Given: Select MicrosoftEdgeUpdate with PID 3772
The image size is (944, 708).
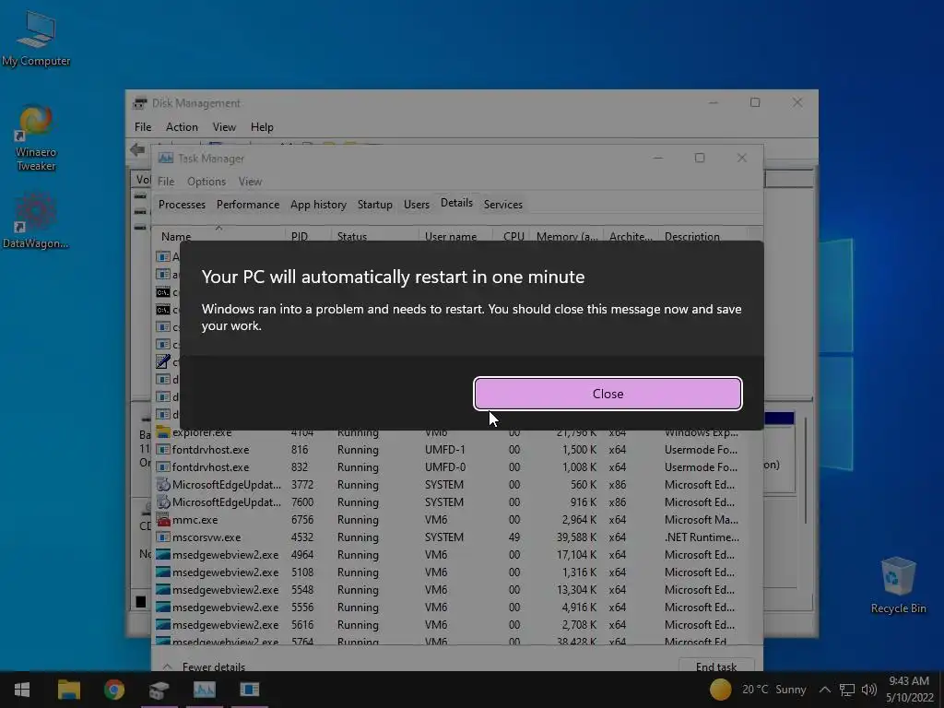Looking at the screenshot, I should pos(450,485).
